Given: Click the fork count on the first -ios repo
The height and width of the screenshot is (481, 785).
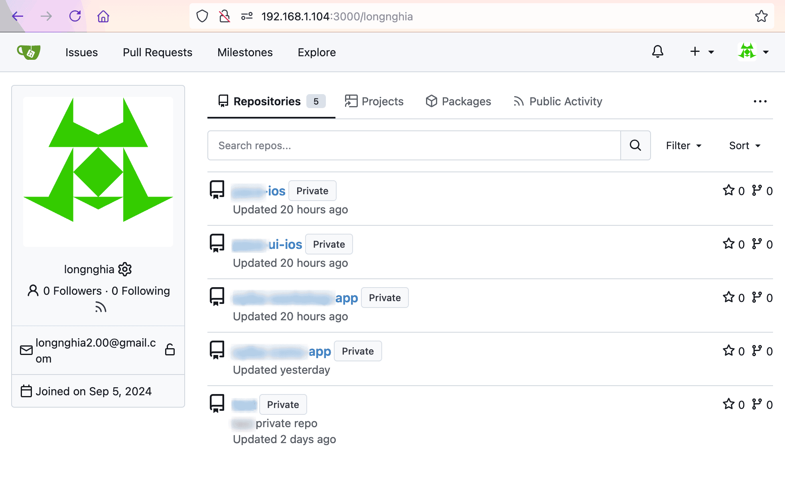Looking at the screenshot, I should pyautogui.click(x=762, y=191).
